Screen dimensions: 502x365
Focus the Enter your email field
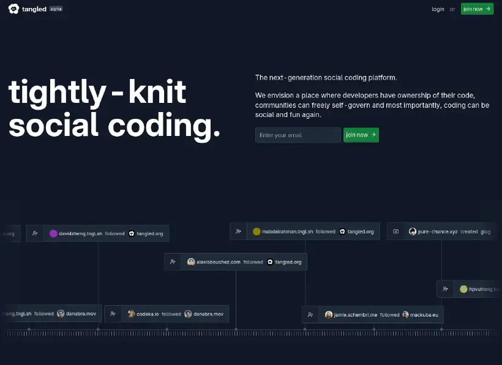tap(298, 135)
